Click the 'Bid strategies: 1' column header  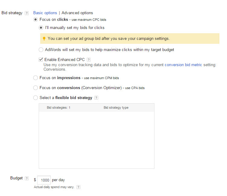click(x=59, y=108)
